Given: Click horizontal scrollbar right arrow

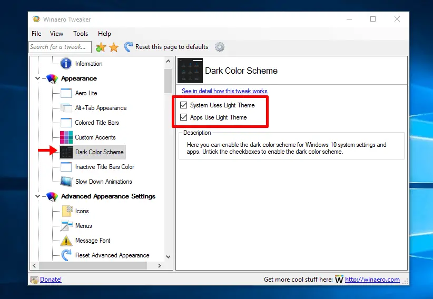Looking at the screenshot, I should [159, 266].
